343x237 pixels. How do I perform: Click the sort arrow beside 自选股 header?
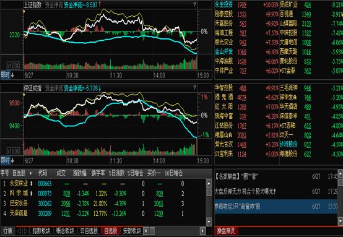[30, 173]
